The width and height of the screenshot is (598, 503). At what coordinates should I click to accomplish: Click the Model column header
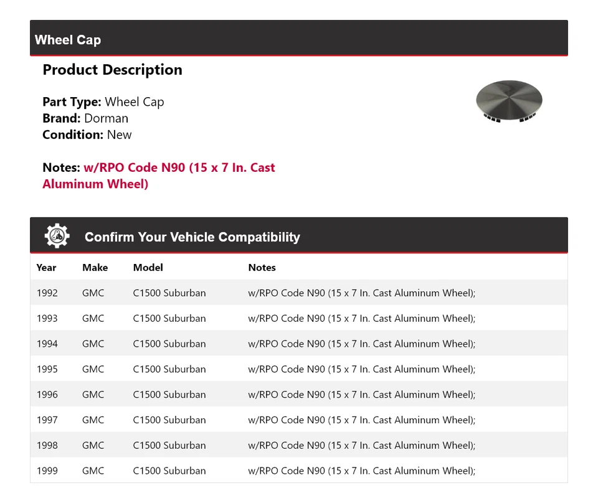(x=148, y=268)
